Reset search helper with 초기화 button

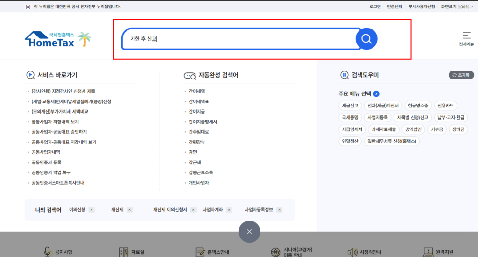click(461, 75)
